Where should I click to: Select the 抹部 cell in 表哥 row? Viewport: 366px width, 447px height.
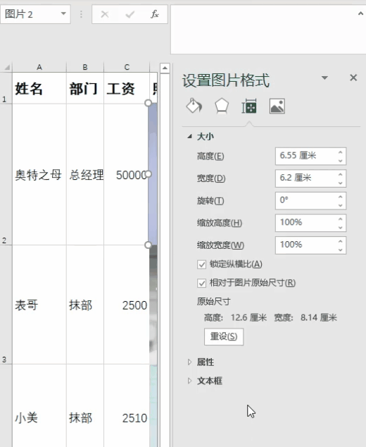pos(85,305)
